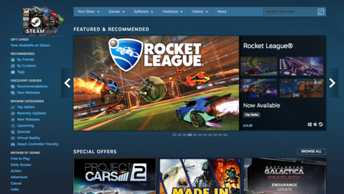Open the Rocket League main banner image

click(156, 83)
